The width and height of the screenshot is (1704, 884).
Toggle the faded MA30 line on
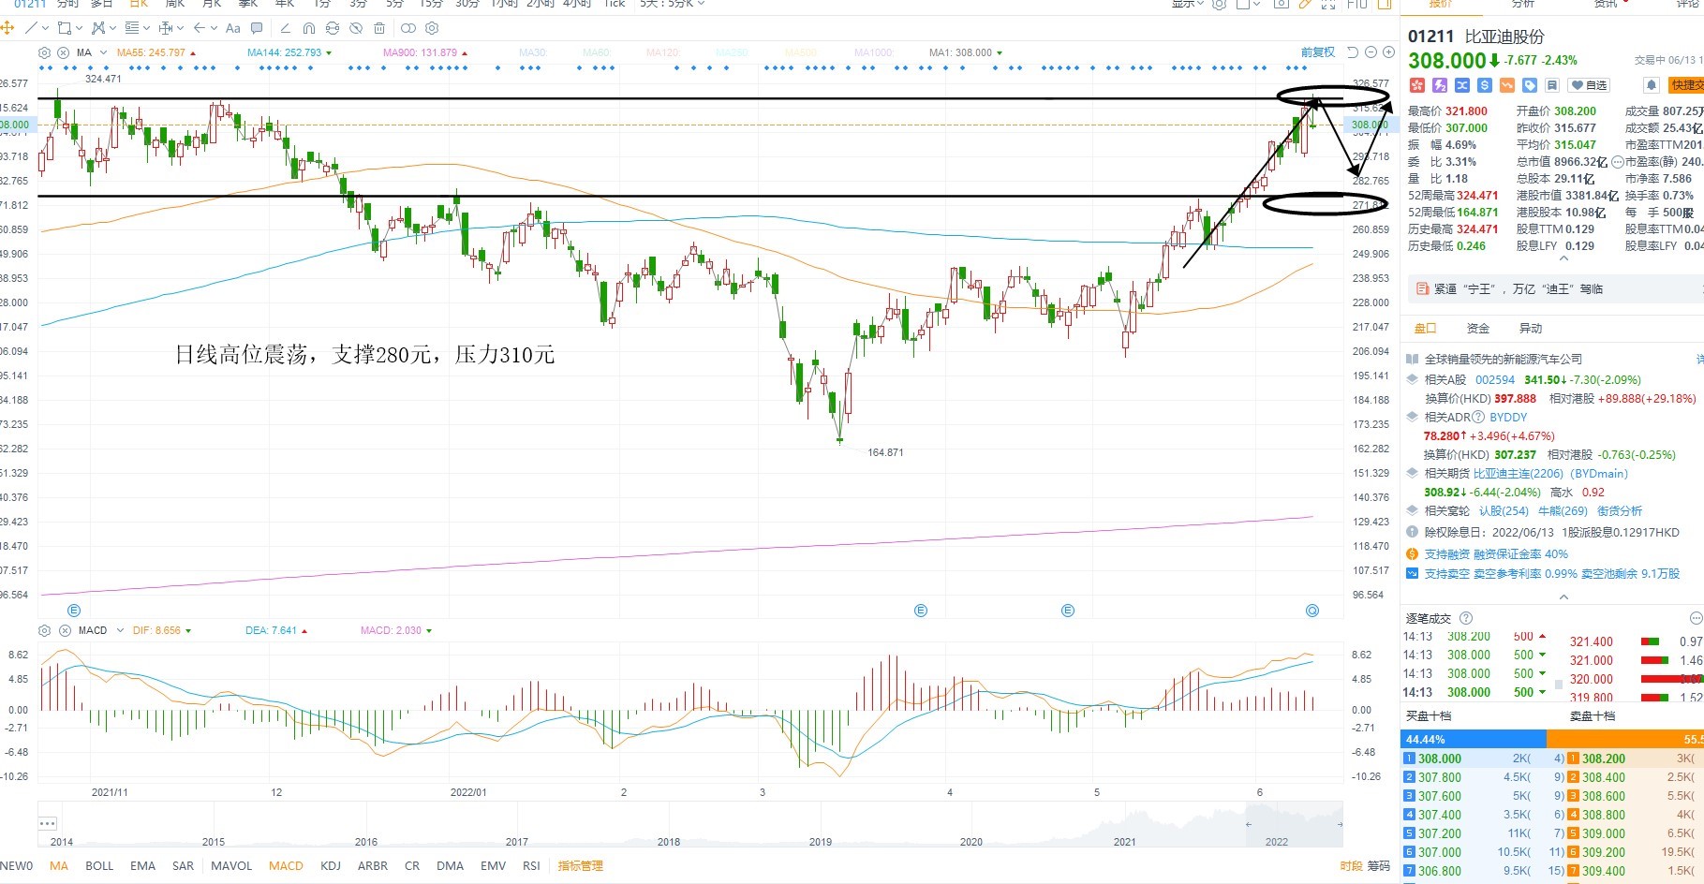click(533, 52)
